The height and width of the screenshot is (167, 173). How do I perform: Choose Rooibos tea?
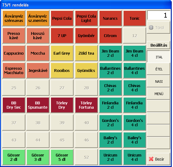click(x=62, y=70)
